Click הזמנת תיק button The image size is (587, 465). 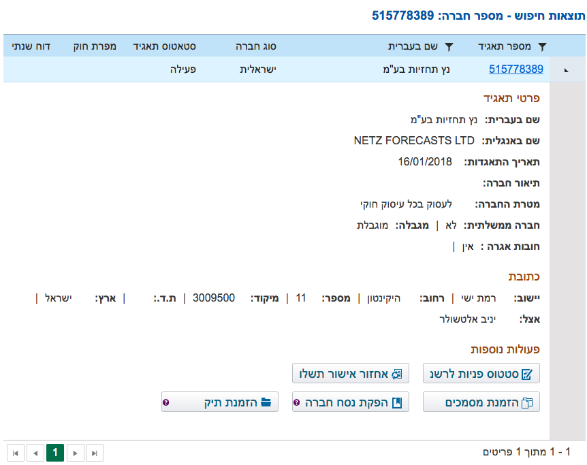tap(220, 402)
